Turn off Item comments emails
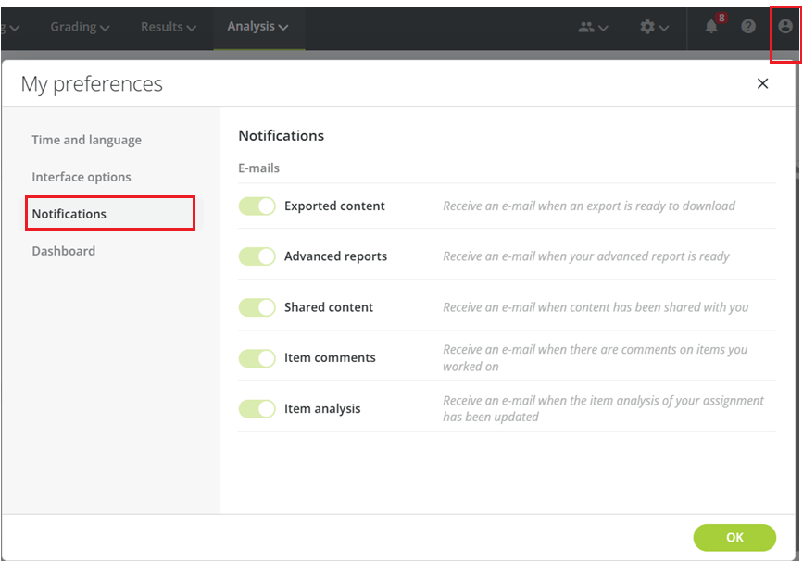Screen dimensions: 803x561 click(257, 357)
